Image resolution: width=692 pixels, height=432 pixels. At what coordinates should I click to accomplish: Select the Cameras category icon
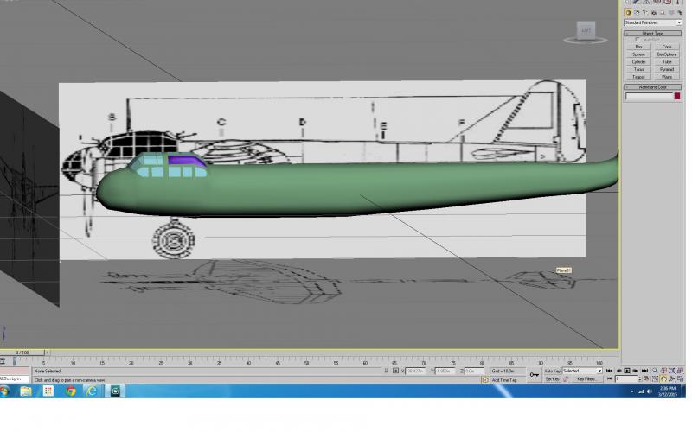coord(654,13)
